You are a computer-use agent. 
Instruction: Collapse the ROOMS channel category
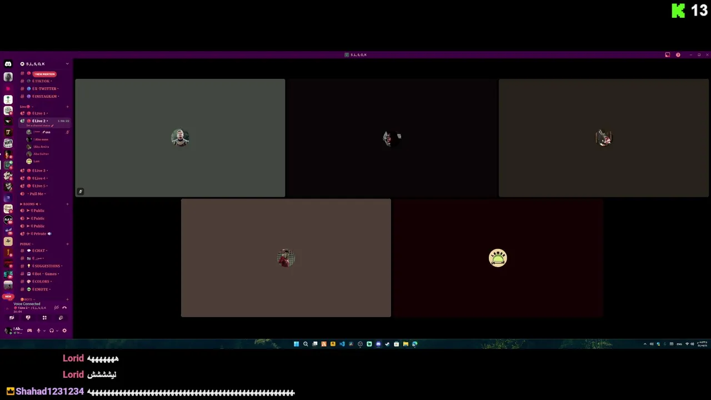click(29, 204)
